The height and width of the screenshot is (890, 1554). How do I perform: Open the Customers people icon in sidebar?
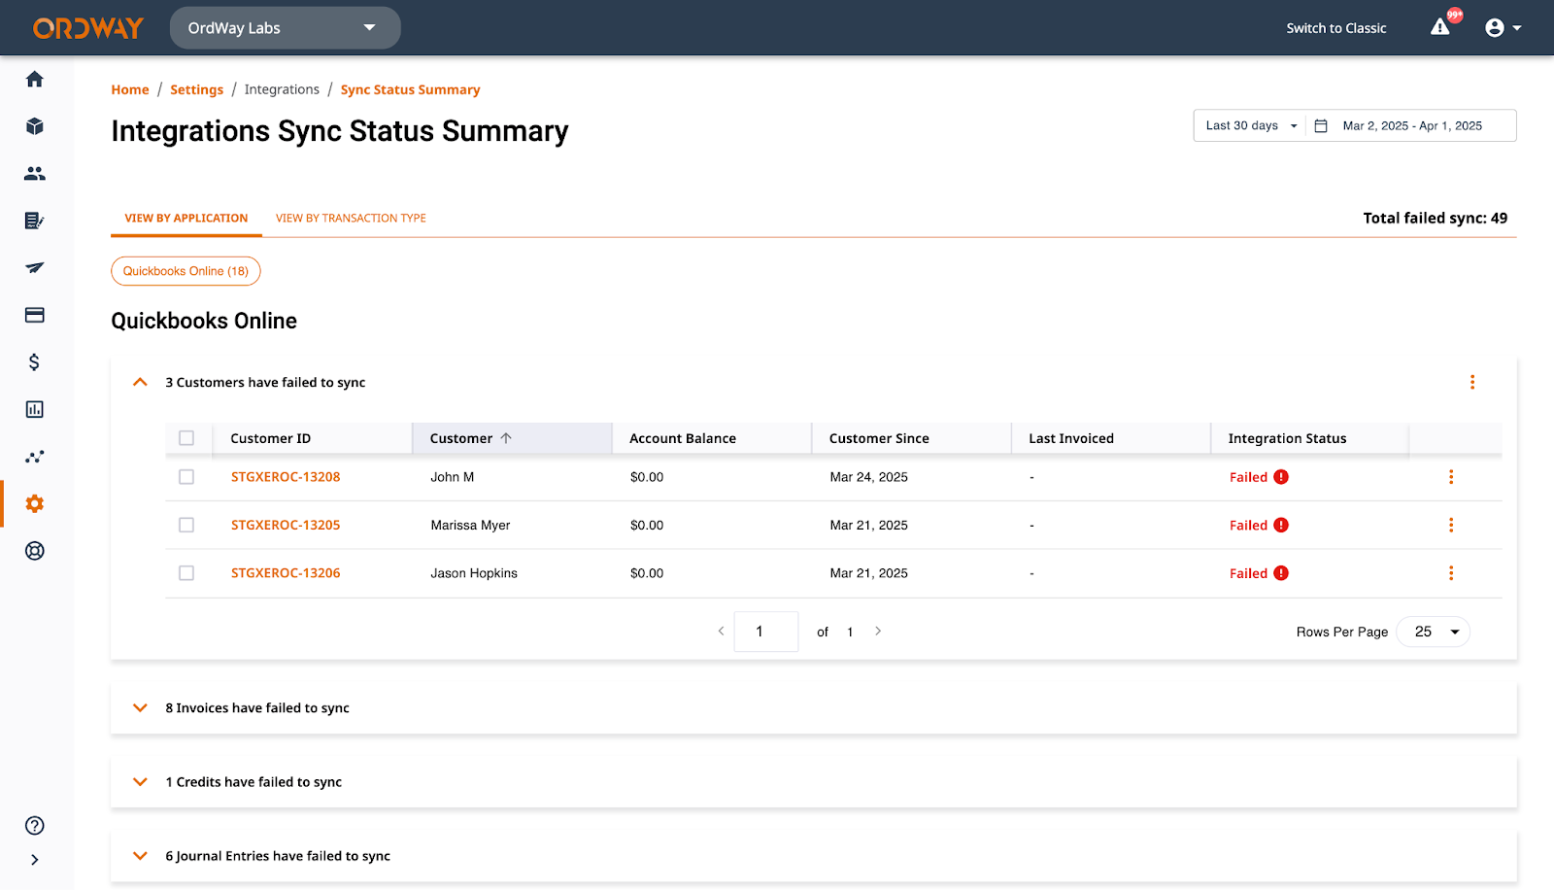35,173
